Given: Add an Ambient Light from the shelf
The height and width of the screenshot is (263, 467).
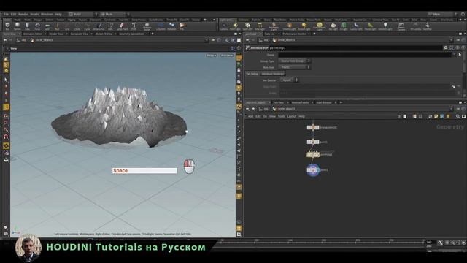Looking at the screenshot, I should 385,26.
